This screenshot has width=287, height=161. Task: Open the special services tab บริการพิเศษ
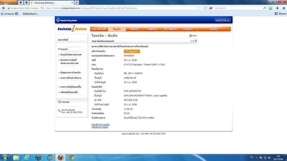click(170, 29)
